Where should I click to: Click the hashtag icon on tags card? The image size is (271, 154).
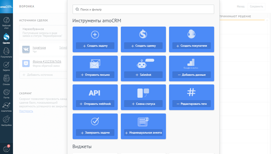(x=191, y=92)
